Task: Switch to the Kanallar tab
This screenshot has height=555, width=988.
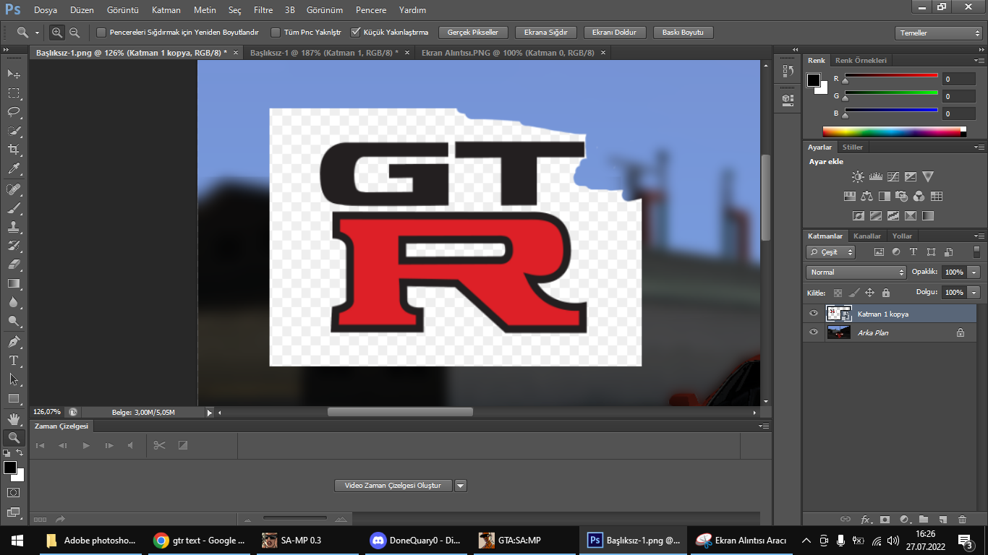Action: coord(867,236)
